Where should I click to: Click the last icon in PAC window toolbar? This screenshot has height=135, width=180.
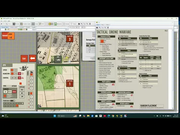(x=108, y=27)
